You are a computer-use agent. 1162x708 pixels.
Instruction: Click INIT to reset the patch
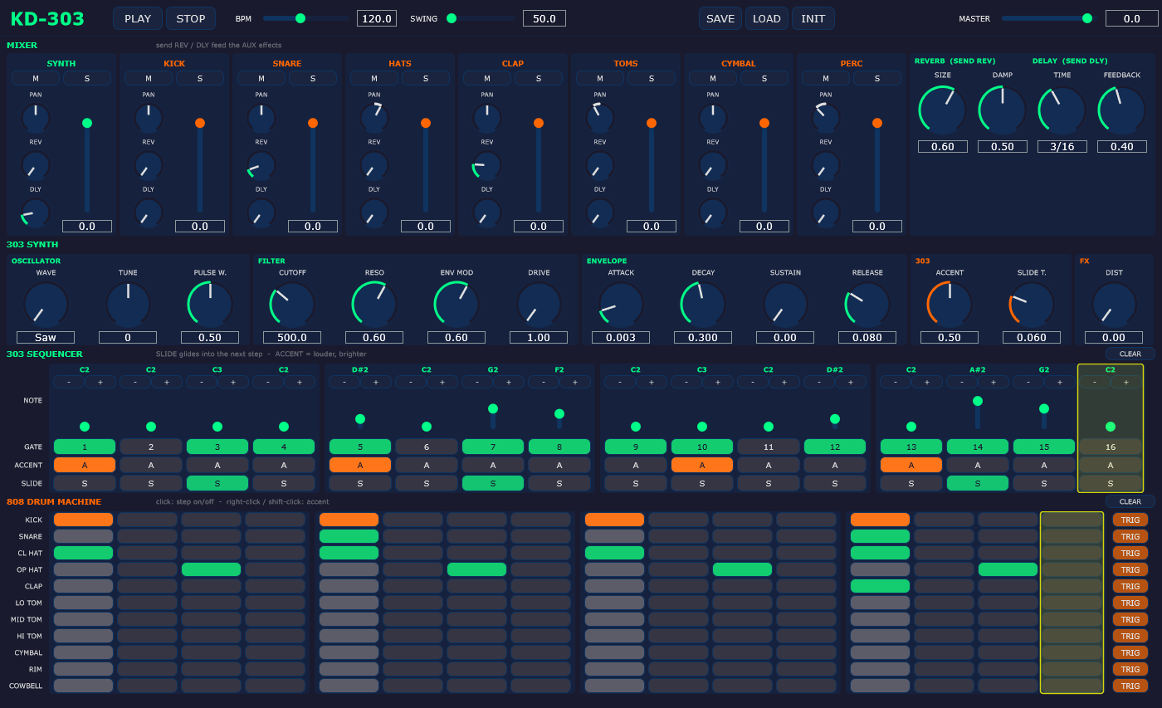tap(813, 18)
